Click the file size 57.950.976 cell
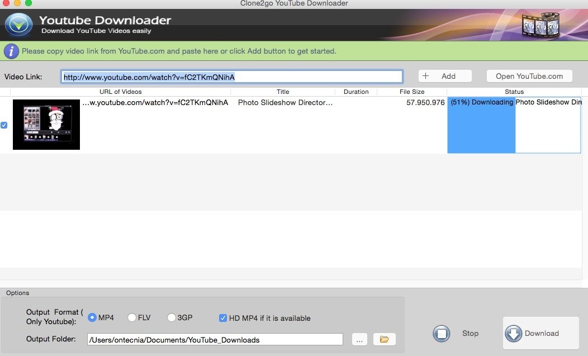588x356 pixels. point(425,102)
